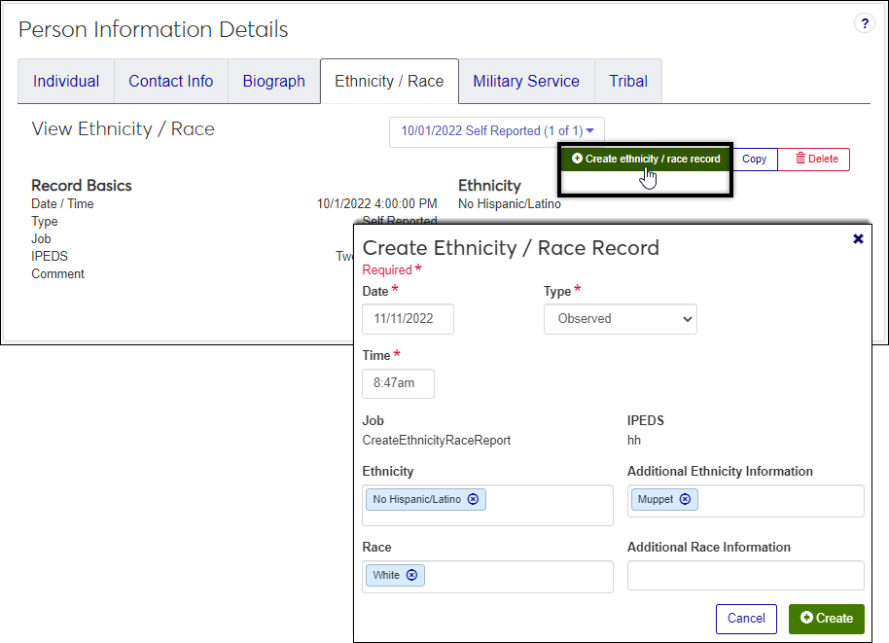This screenshot has height=643, width=889.
Task: Open the Tribal tab
Action: point(628,81)
